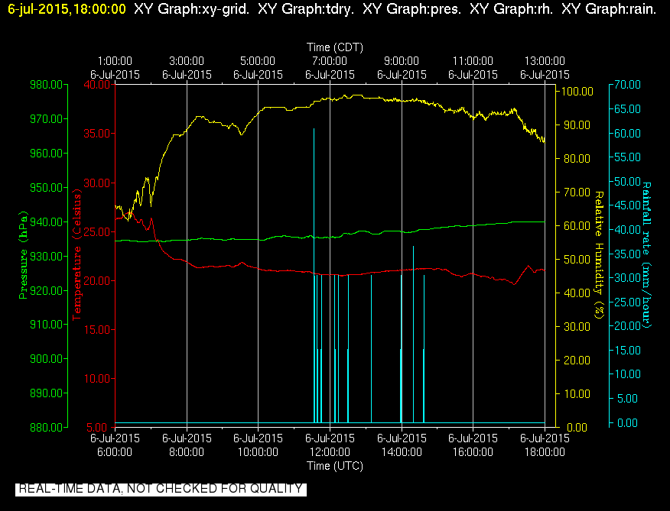Click the yellow date stamp 6-jul-2015,18:00:00

[67, 9]
